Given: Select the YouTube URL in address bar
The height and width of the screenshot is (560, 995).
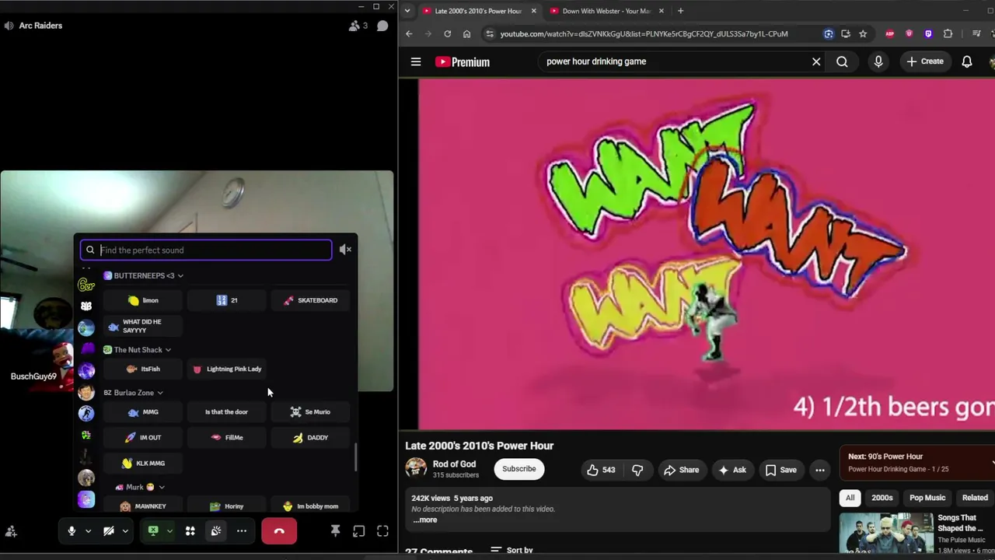Looking at the screenshot, I should coord(644,34).
